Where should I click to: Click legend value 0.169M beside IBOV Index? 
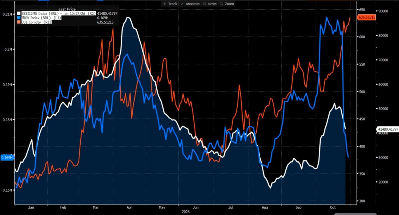click(x=103, y=18)
